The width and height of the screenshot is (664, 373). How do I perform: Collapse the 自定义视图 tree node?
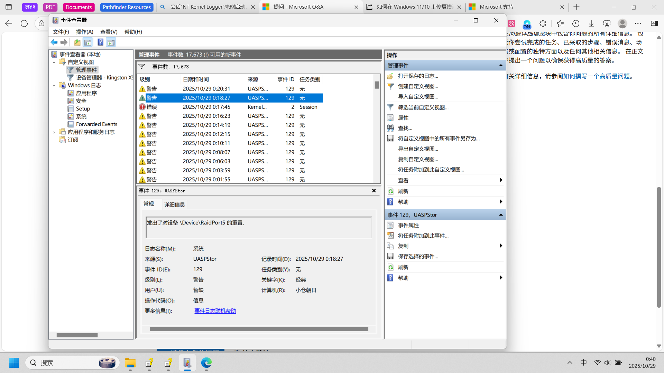(54, 62)
